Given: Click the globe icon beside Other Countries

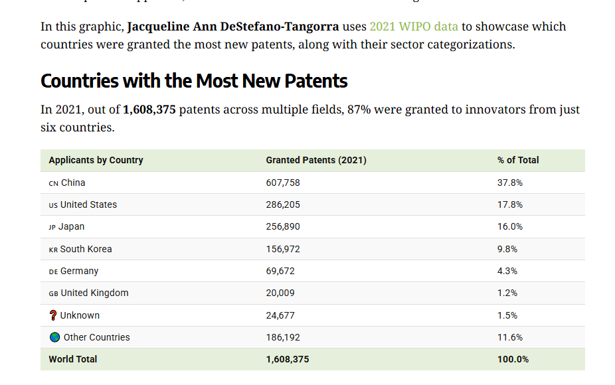Looking at the screenshot, I should click(x=55, y=337).
